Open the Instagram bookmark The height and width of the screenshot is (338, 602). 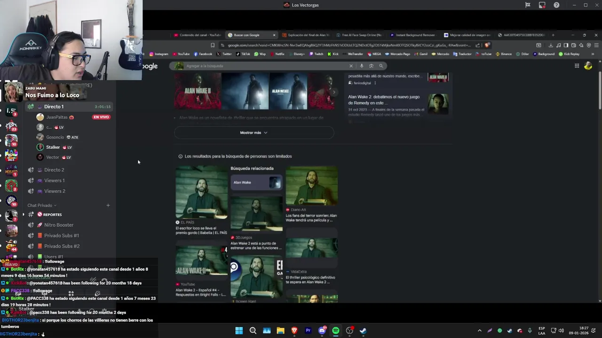[158, 54]
